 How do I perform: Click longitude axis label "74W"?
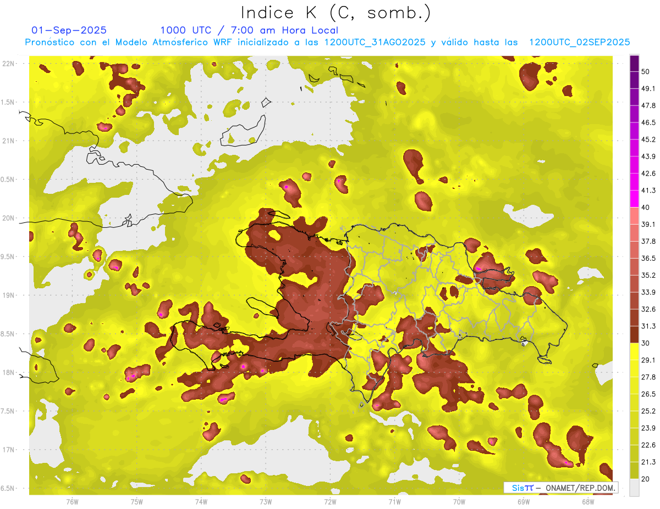click(x=201, y=501)
